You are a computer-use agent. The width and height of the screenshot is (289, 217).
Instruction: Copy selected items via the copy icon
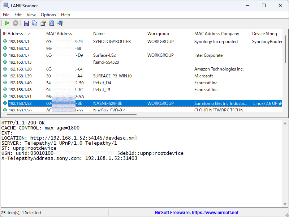34,23
